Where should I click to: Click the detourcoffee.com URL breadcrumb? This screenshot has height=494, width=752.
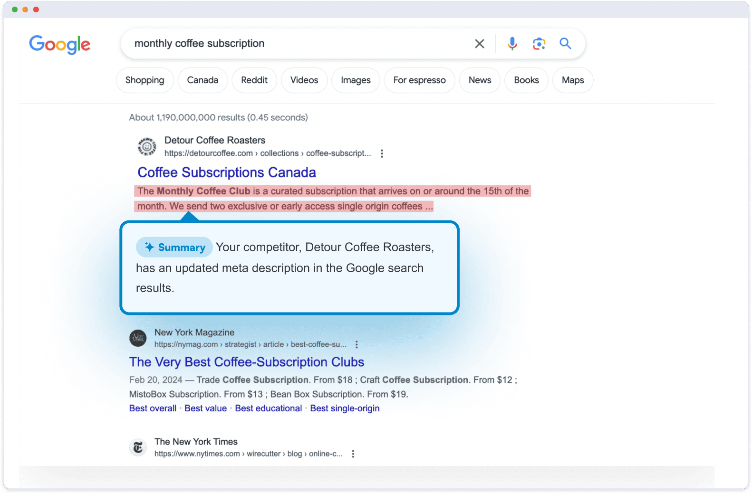(x=268, y=153)
